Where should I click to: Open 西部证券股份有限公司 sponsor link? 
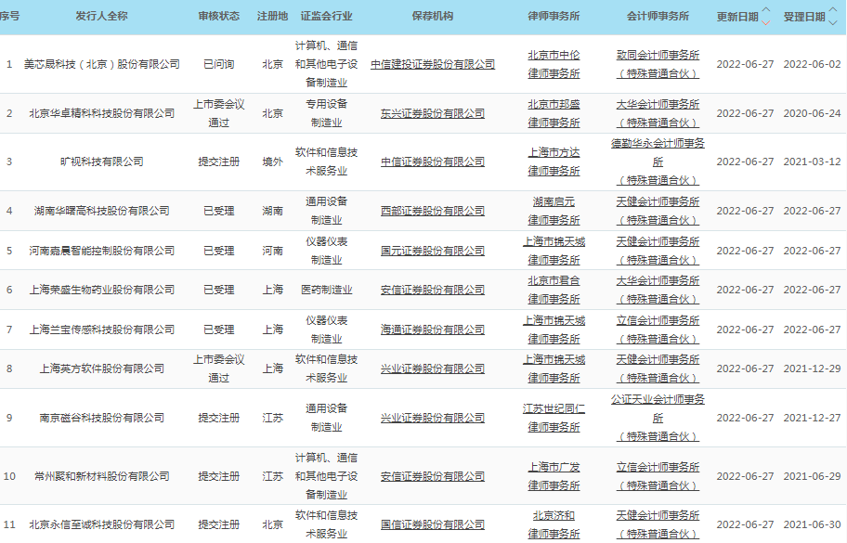tap(433, 211)
